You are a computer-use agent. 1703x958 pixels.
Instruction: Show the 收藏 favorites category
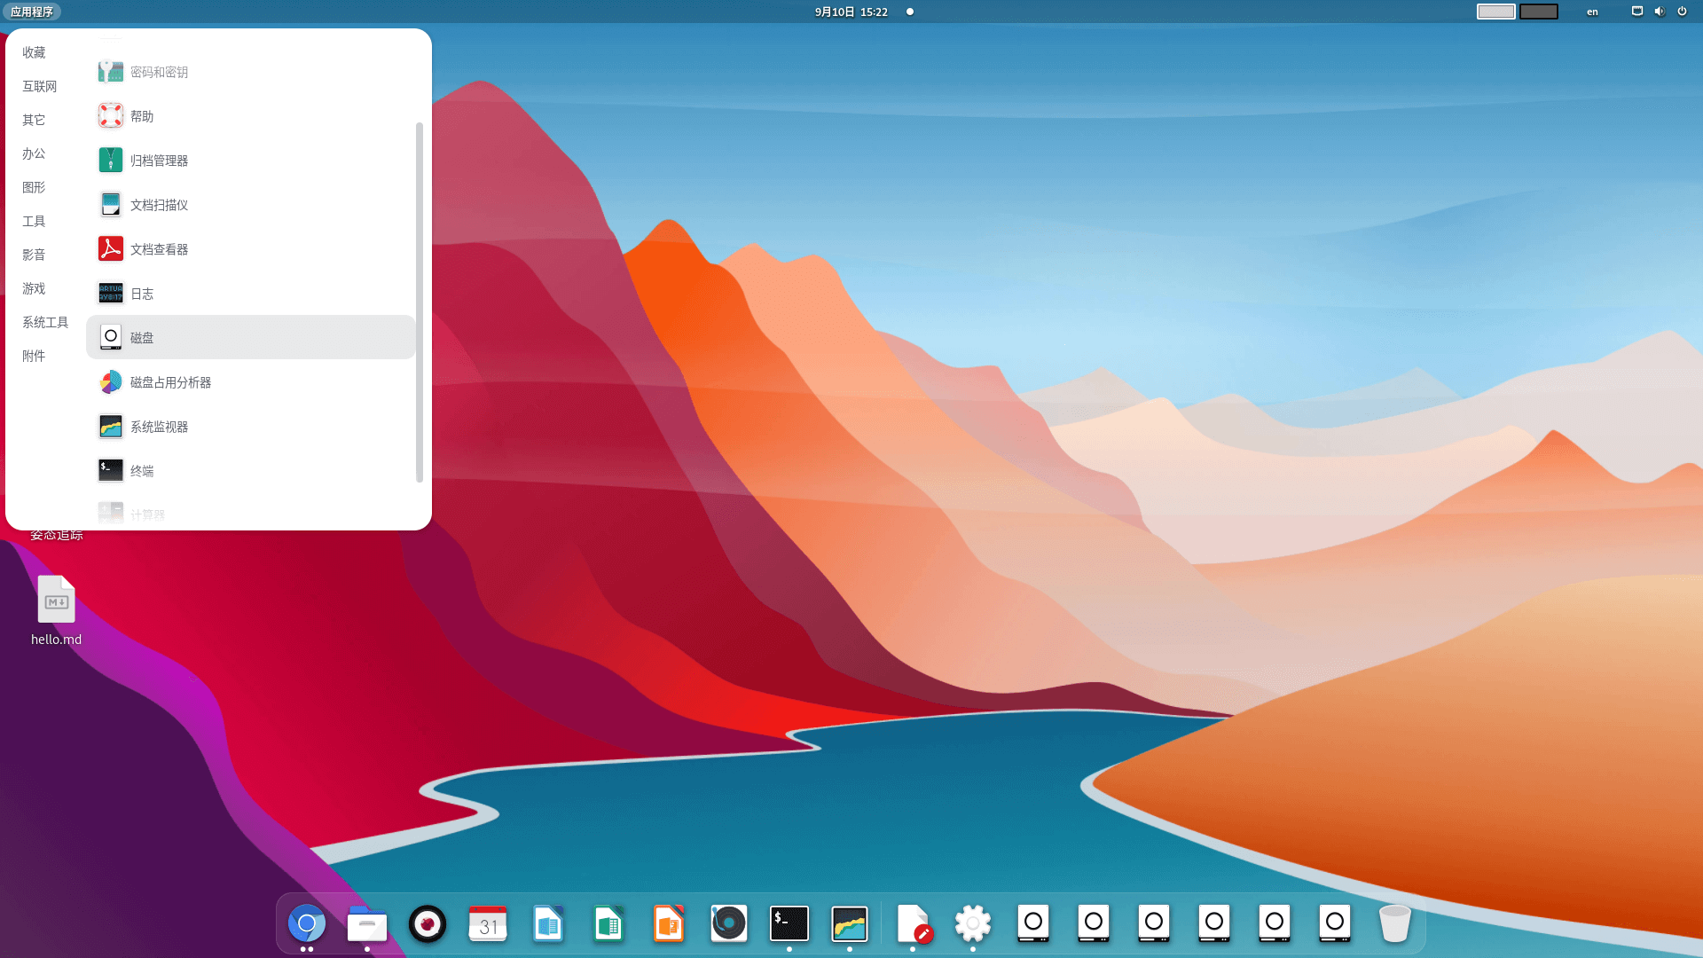coord(34,52)
